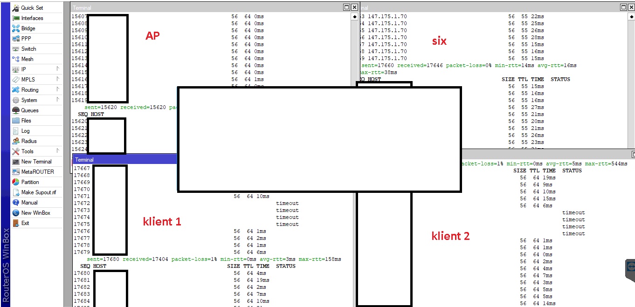This screenshot has height=307, width=635.
Task: Open the Radius menu label
Action: [x=29, y=141]
